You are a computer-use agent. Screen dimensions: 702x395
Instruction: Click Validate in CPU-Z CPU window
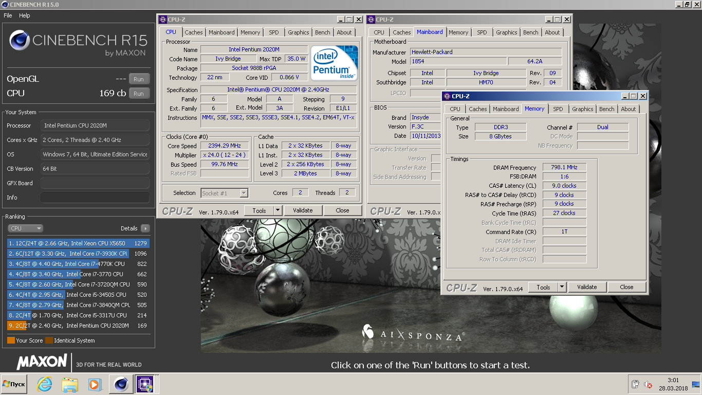[303, 210]
